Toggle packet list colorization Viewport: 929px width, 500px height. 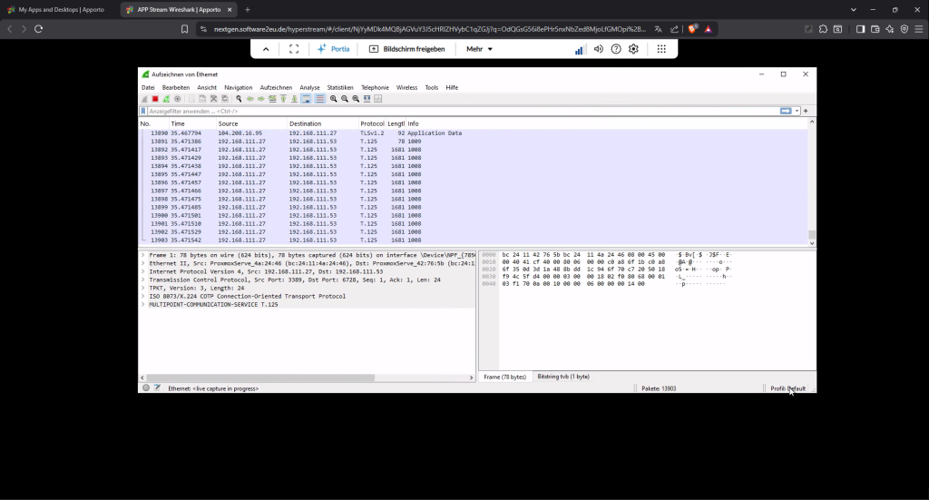[319, 99]
